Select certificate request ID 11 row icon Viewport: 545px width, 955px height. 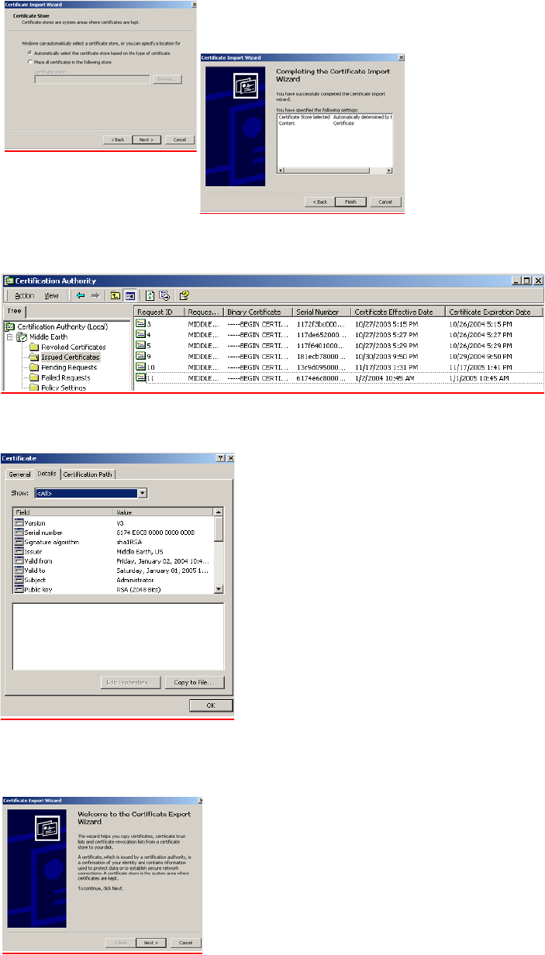(x=141, y=378)
